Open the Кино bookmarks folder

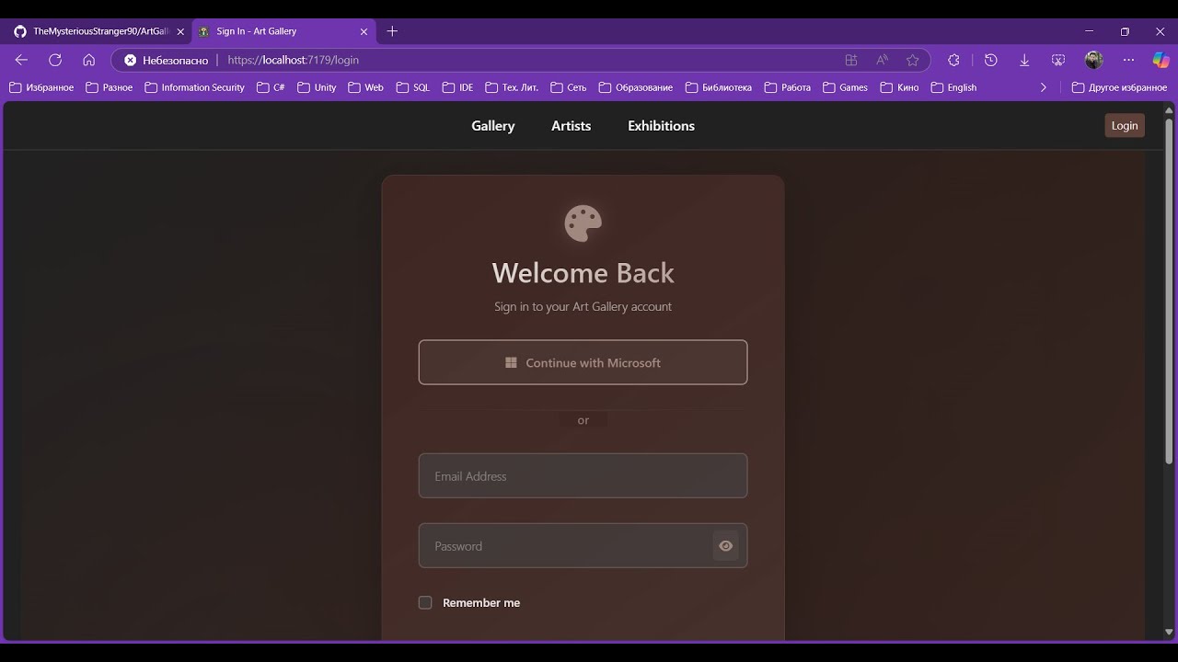(899, 87)
